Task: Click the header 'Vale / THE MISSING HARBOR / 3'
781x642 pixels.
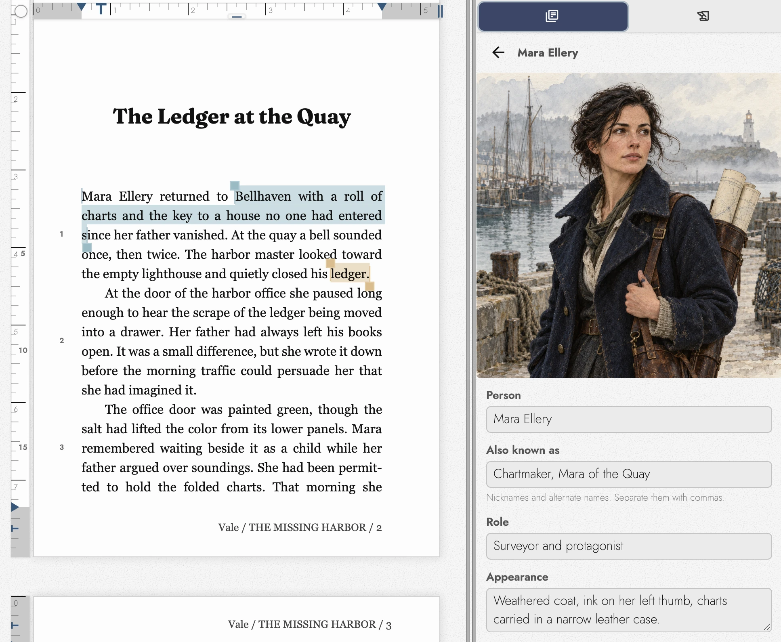Action: tap(309, 624)
